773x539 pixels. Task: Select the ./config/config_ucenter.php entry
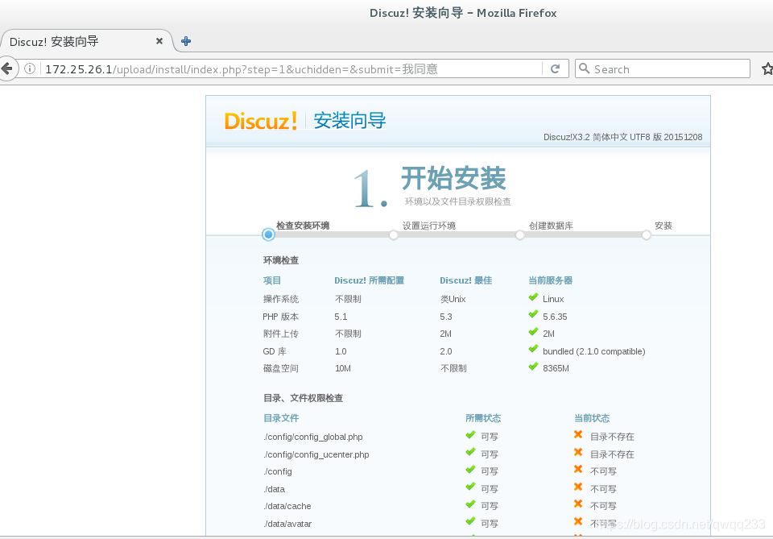click(316, 454)
